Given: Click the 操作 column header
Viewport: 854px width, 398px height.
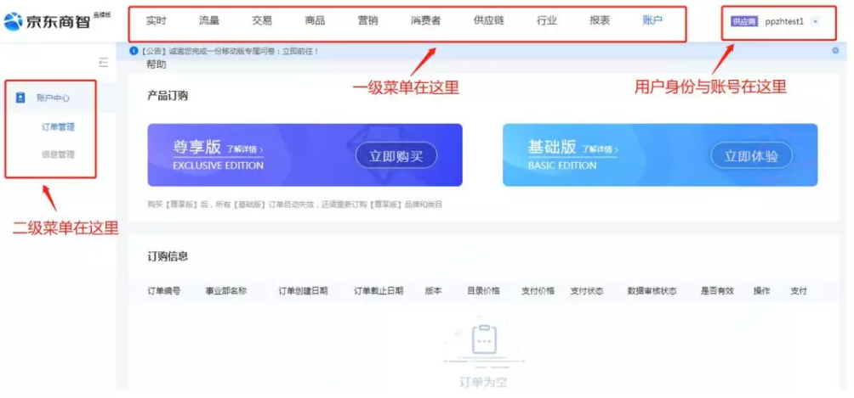Looking at the screenshot, I should click(761, 291).
